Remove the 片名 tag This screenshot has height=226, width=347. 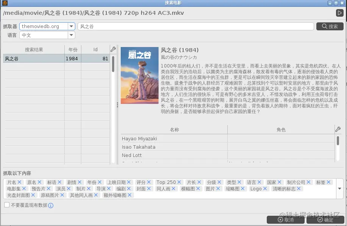tap(19, 182)
